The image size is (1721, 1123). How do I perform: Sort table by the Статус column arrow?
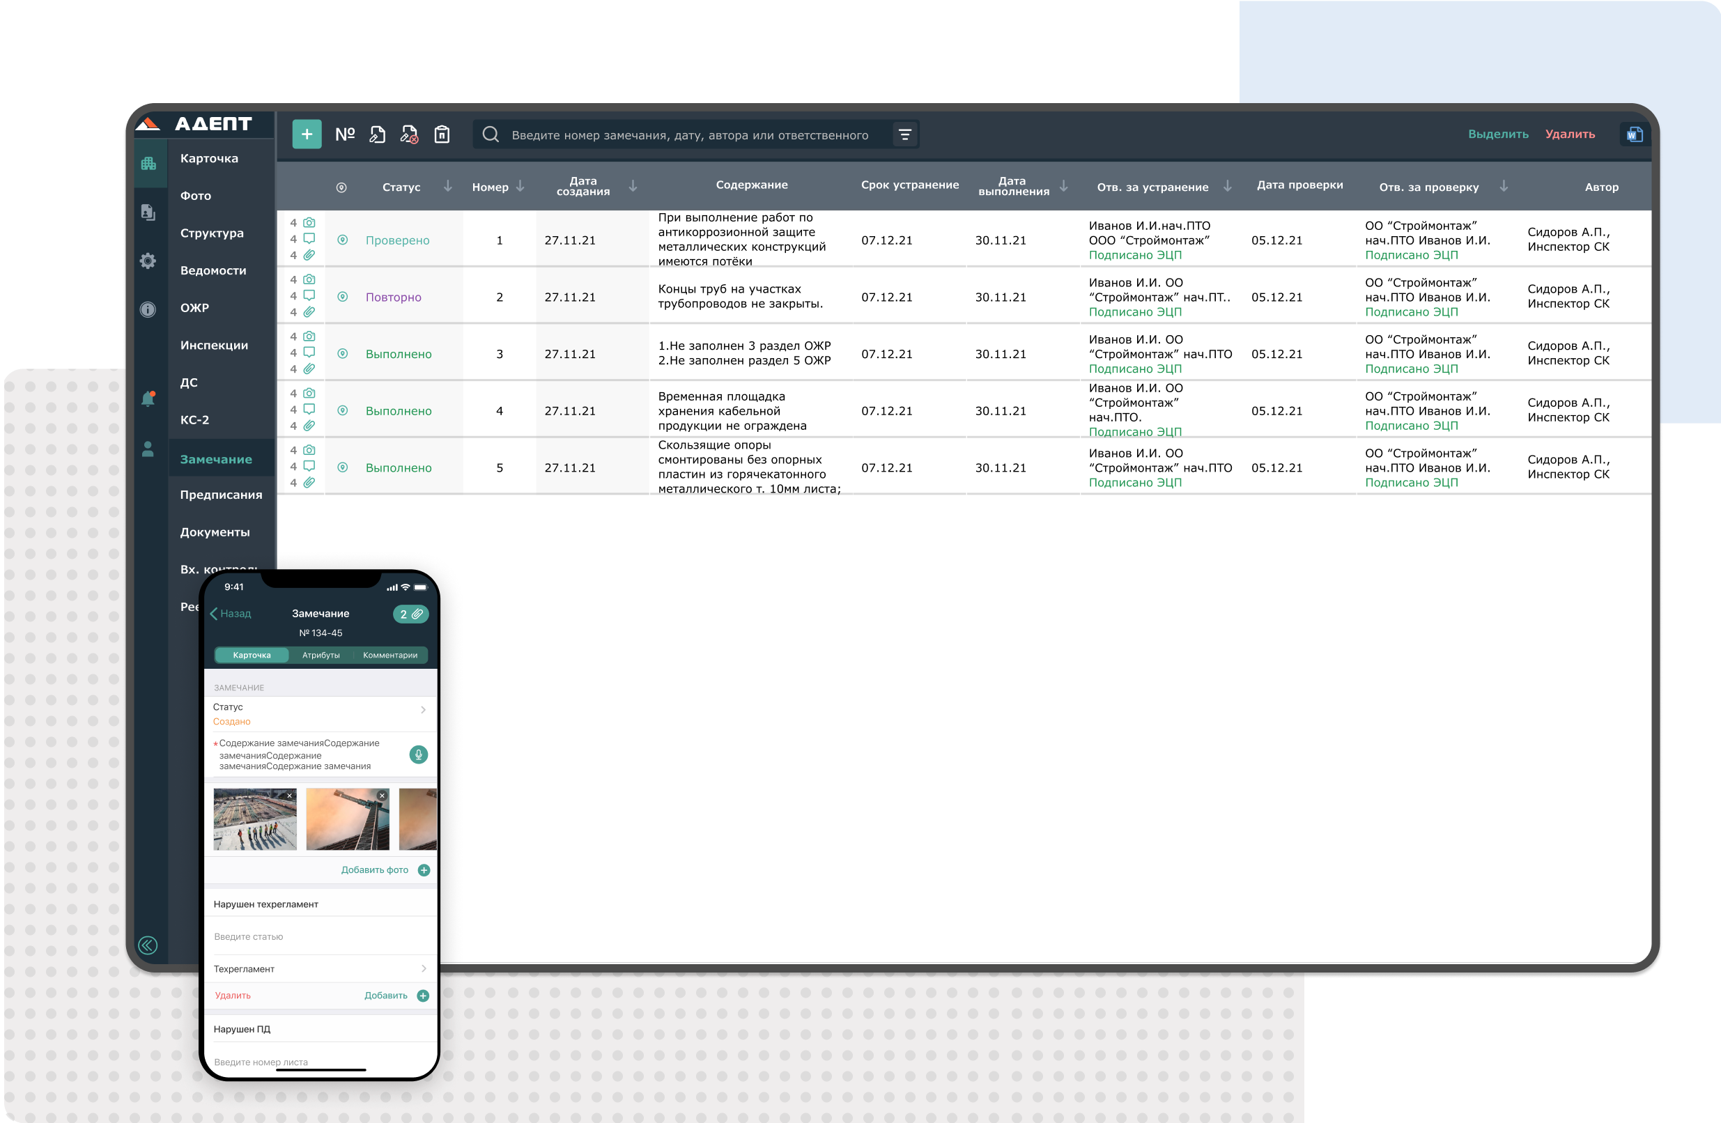(447, 187)
